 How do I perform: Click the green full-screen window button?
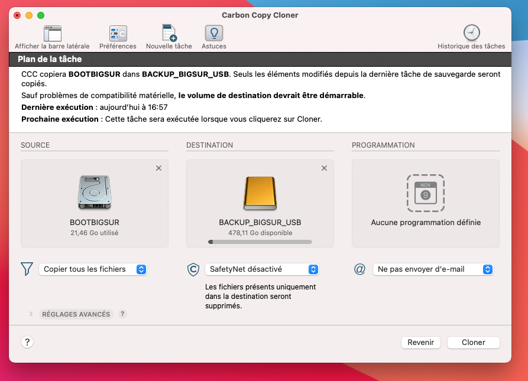tap(41, 15)
